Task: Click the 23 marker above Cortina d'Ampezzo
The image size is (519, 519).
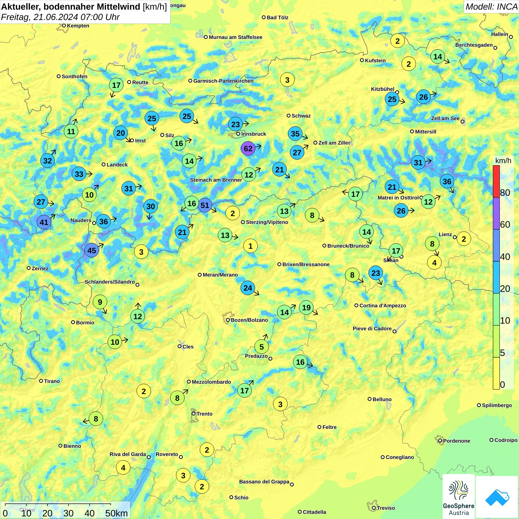Action: (x=376, y=273)
